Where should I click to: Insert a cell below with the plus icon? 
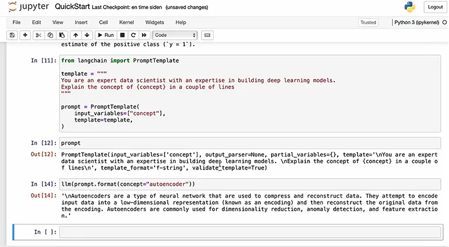point(25,35)
